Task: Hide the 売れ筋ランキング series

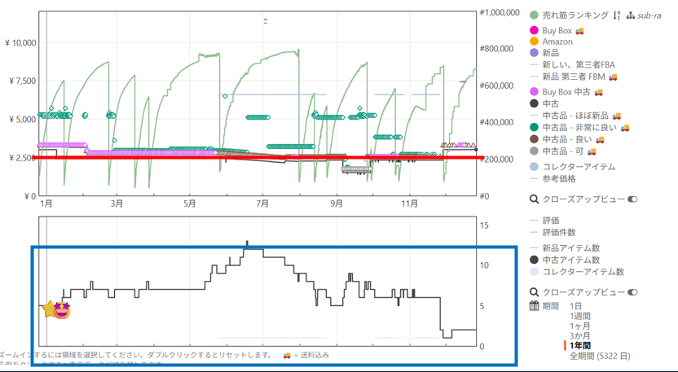Action: (575, 15)
